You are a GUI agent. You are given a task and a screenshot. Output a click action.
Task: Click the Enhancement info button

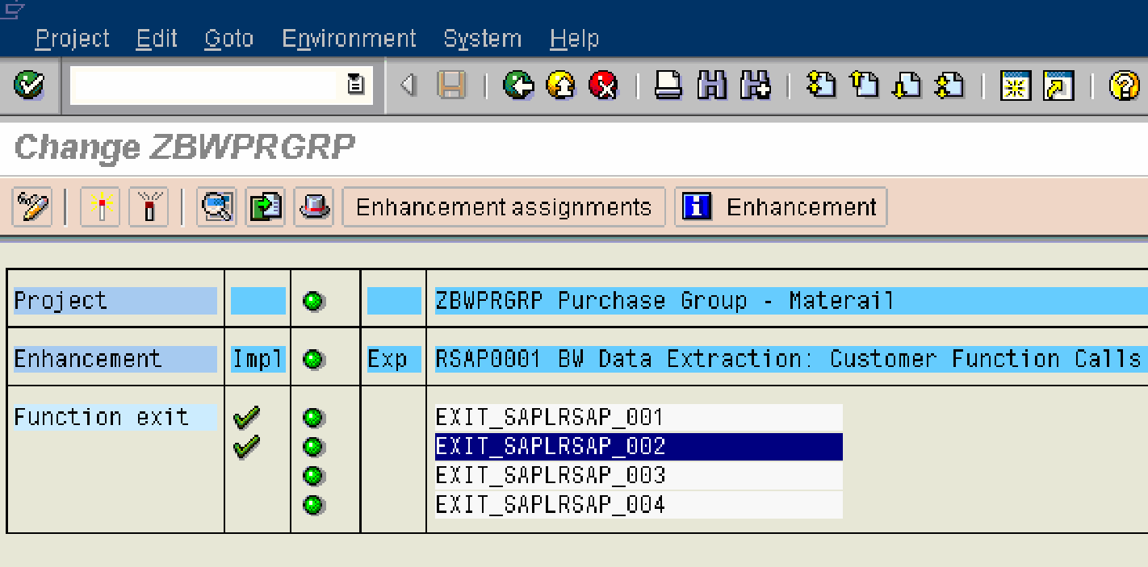tap(781, 207)
